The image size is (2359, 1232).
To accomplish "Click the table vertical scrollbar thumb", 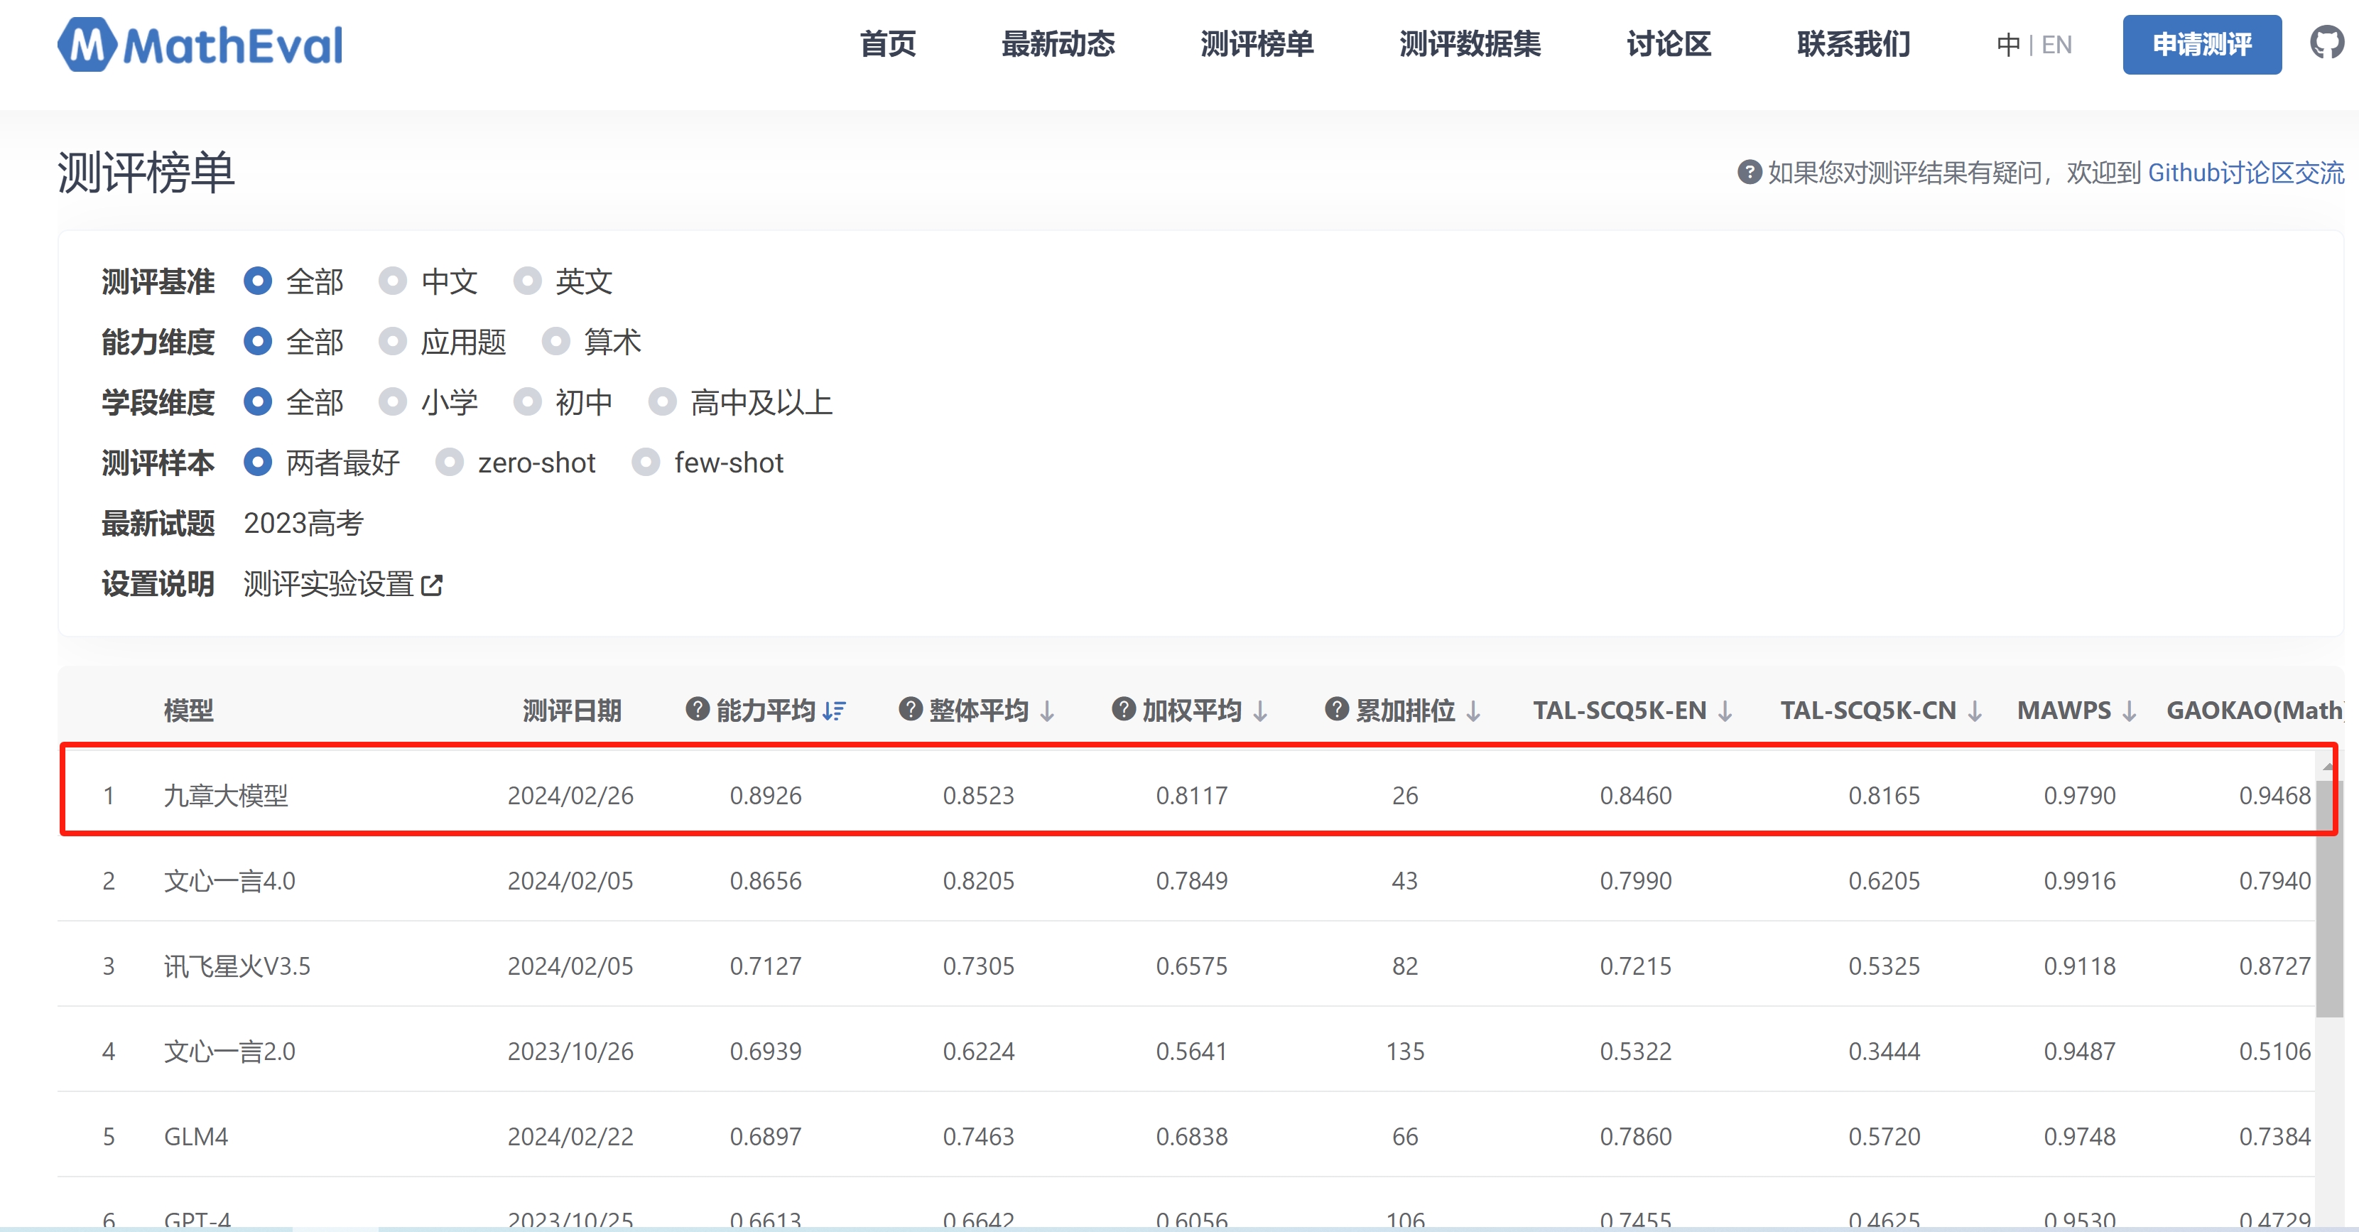I will click(x=2328, y=897).
